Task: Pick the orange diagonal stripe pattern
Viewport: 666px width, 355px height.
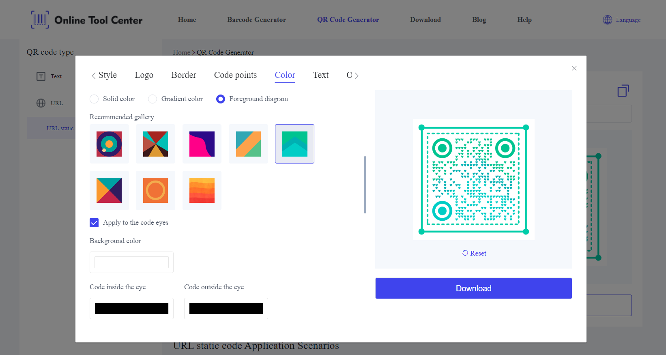Action: click(248, 144)
